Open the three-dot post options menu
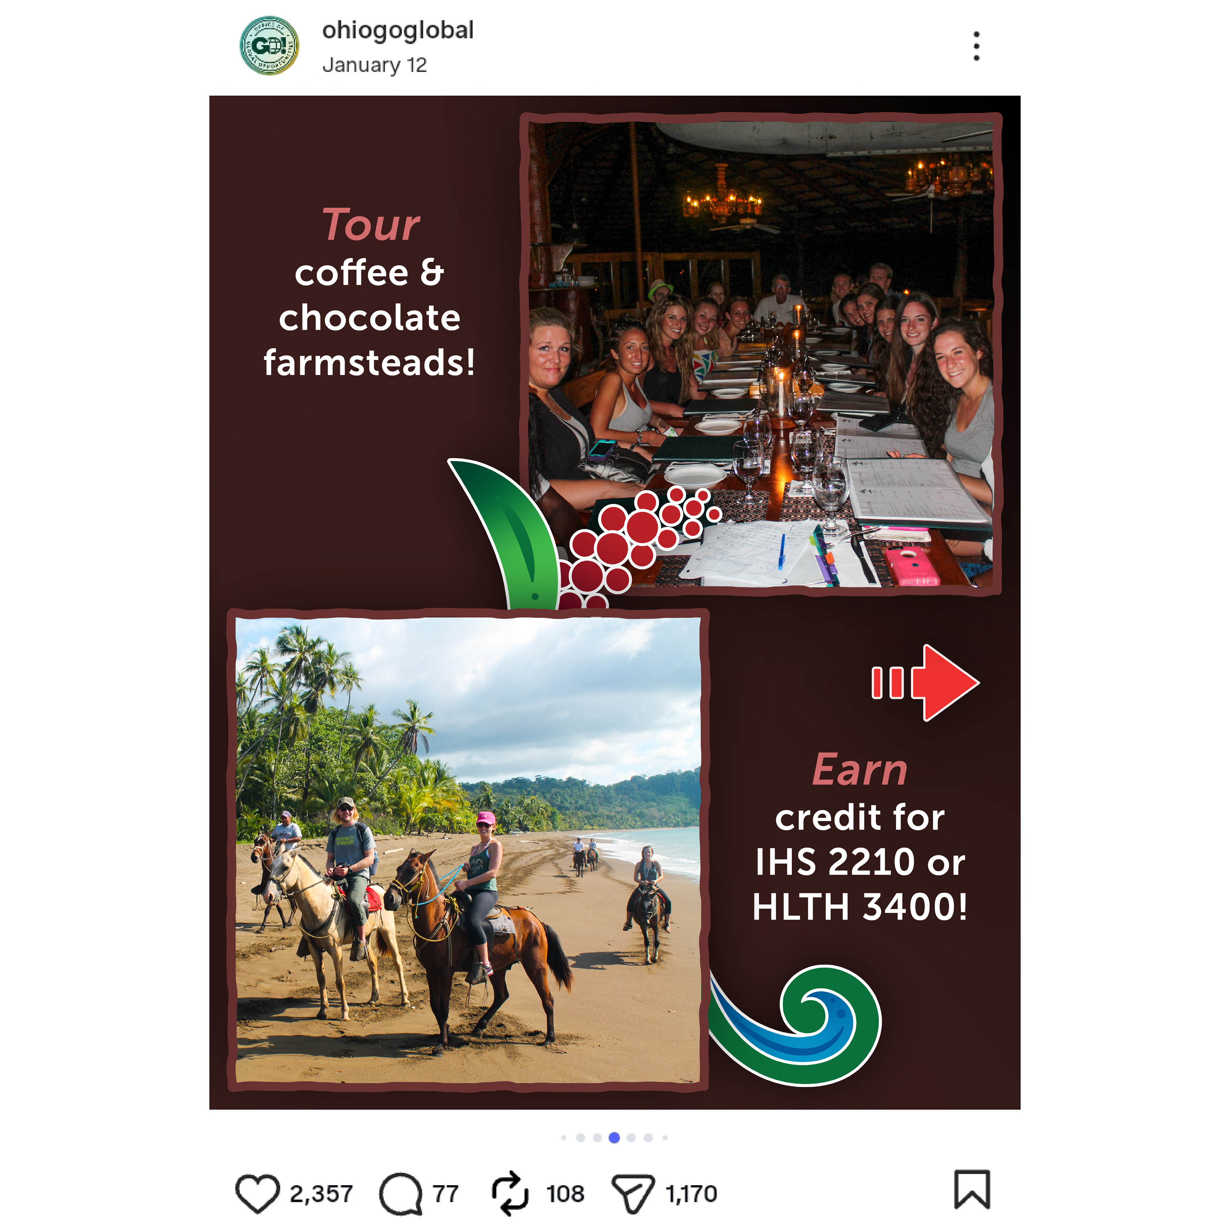The width and height of the screenshot is (1230, 1230). [977, 46]
